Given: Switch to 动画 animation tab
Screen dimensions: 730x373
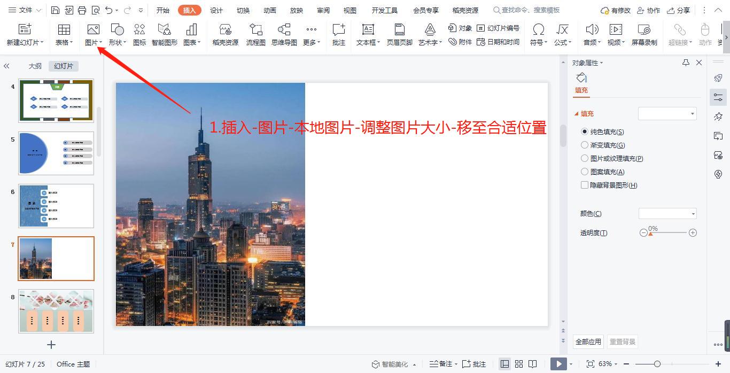Looking at the screenshot, I should coord(270,10).
